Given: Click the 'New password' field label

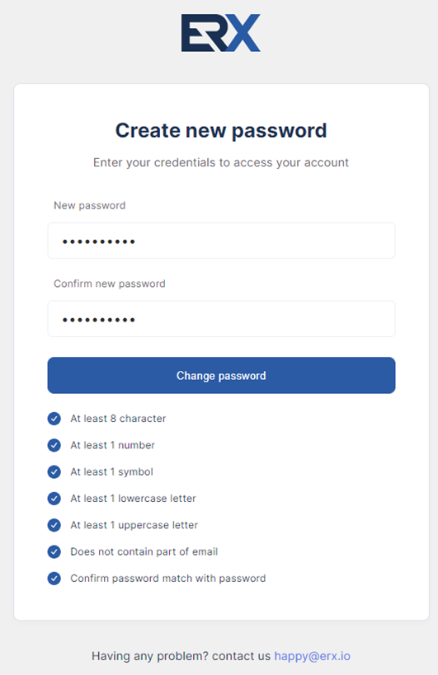Looking at the screenshot, I should [x=90, y=205].
